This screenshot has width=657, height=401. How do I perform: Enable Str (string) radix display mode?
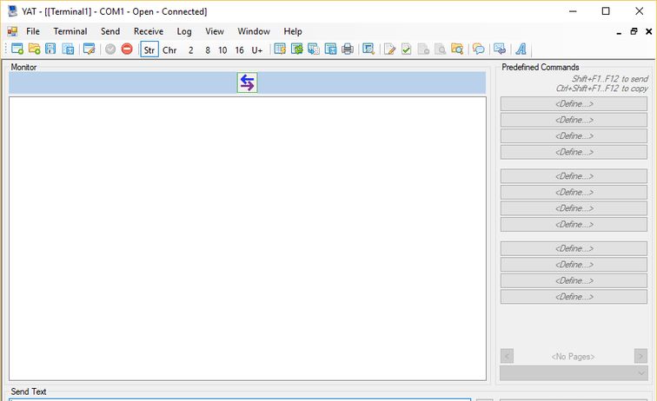click(149, 49)
